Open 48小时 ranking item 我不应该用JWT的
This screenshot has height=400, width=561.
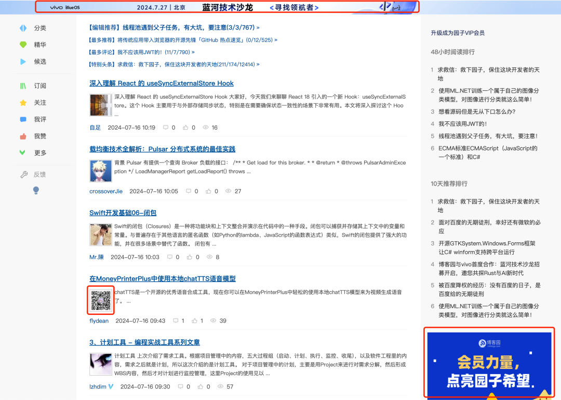[x=463, y=123]
